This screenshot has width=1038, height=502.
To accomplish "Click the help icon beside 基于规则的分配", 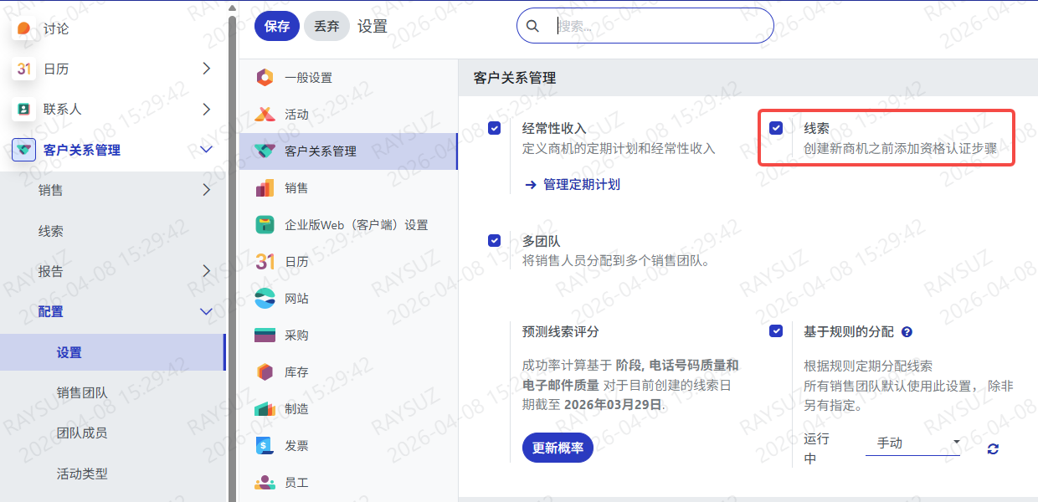I will 907,332.
